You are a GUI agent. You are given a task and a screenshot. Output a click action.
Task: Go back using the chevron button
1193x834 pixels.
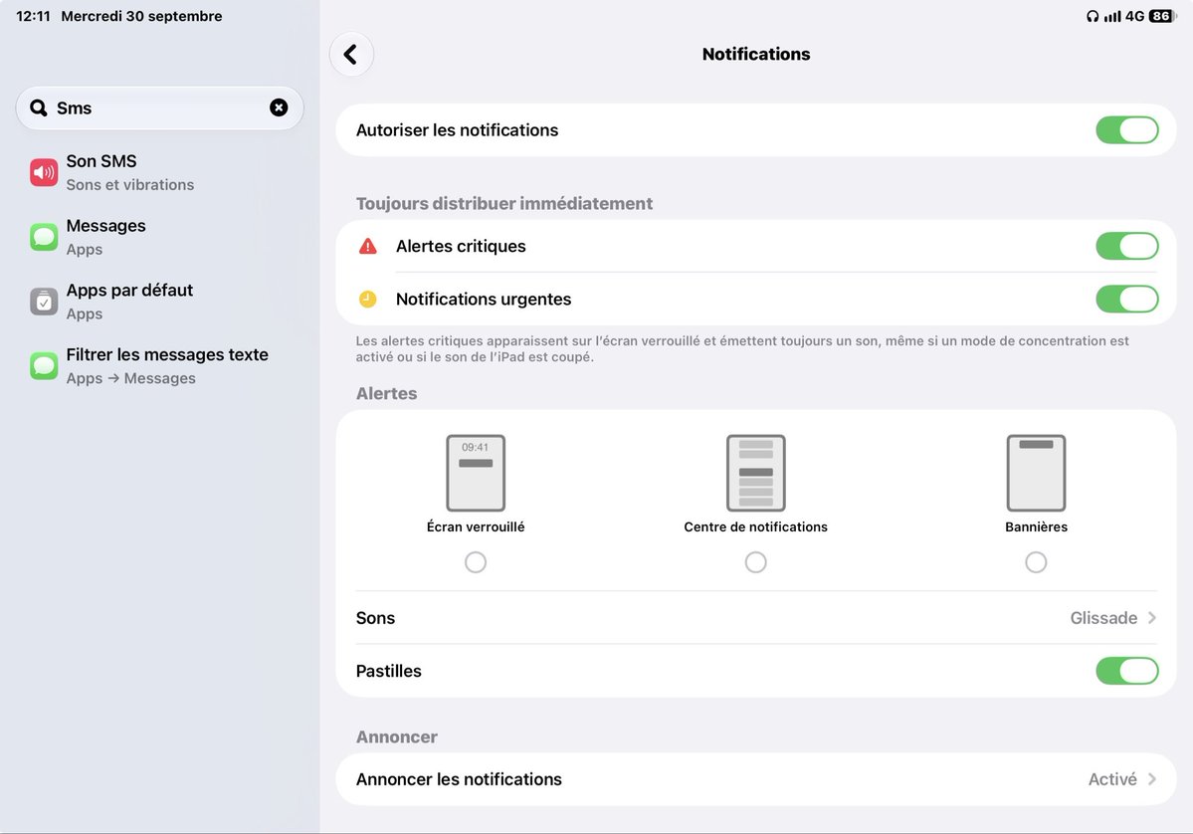[x=351, y=54]
